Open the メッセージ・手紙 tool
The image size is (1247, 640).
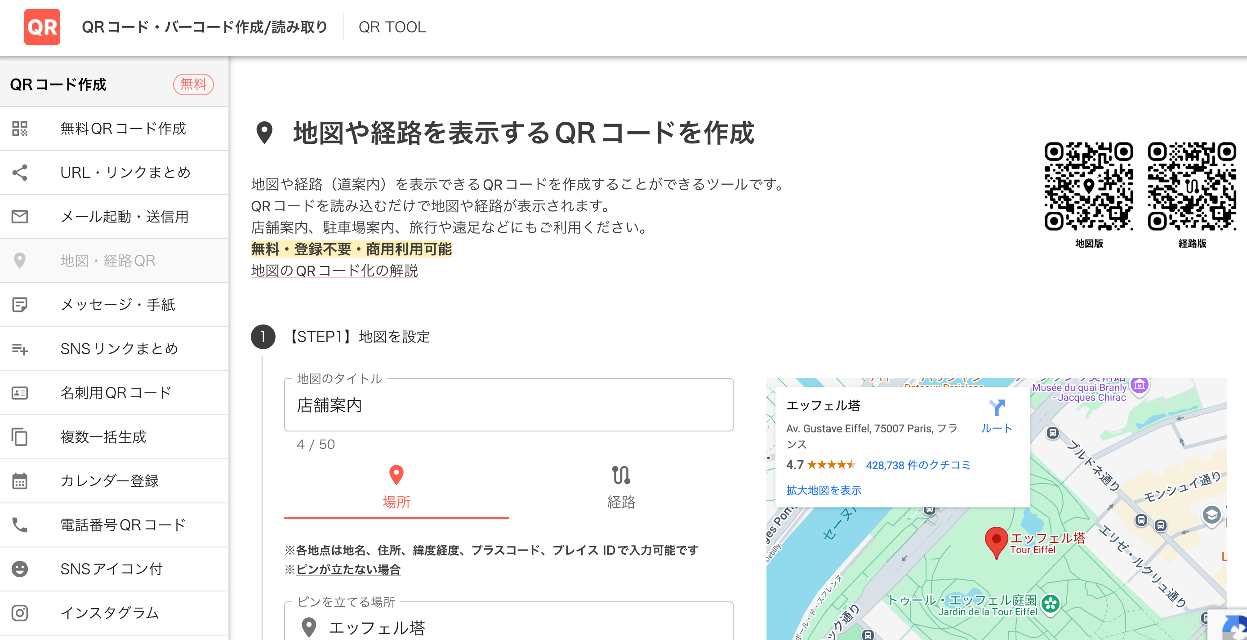point(118,305)
